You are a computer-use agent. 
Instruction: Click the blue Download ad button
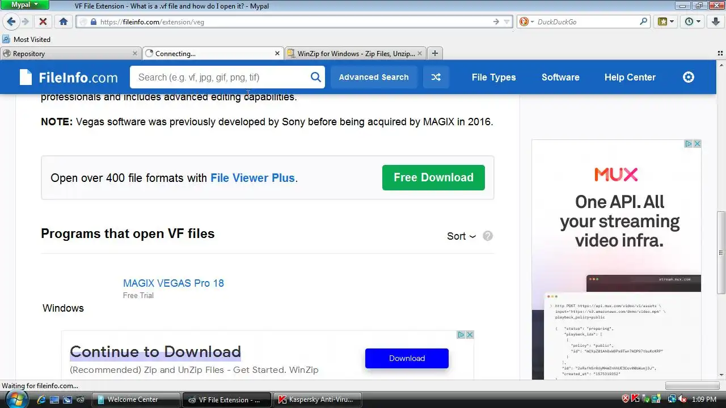(407, 358)
